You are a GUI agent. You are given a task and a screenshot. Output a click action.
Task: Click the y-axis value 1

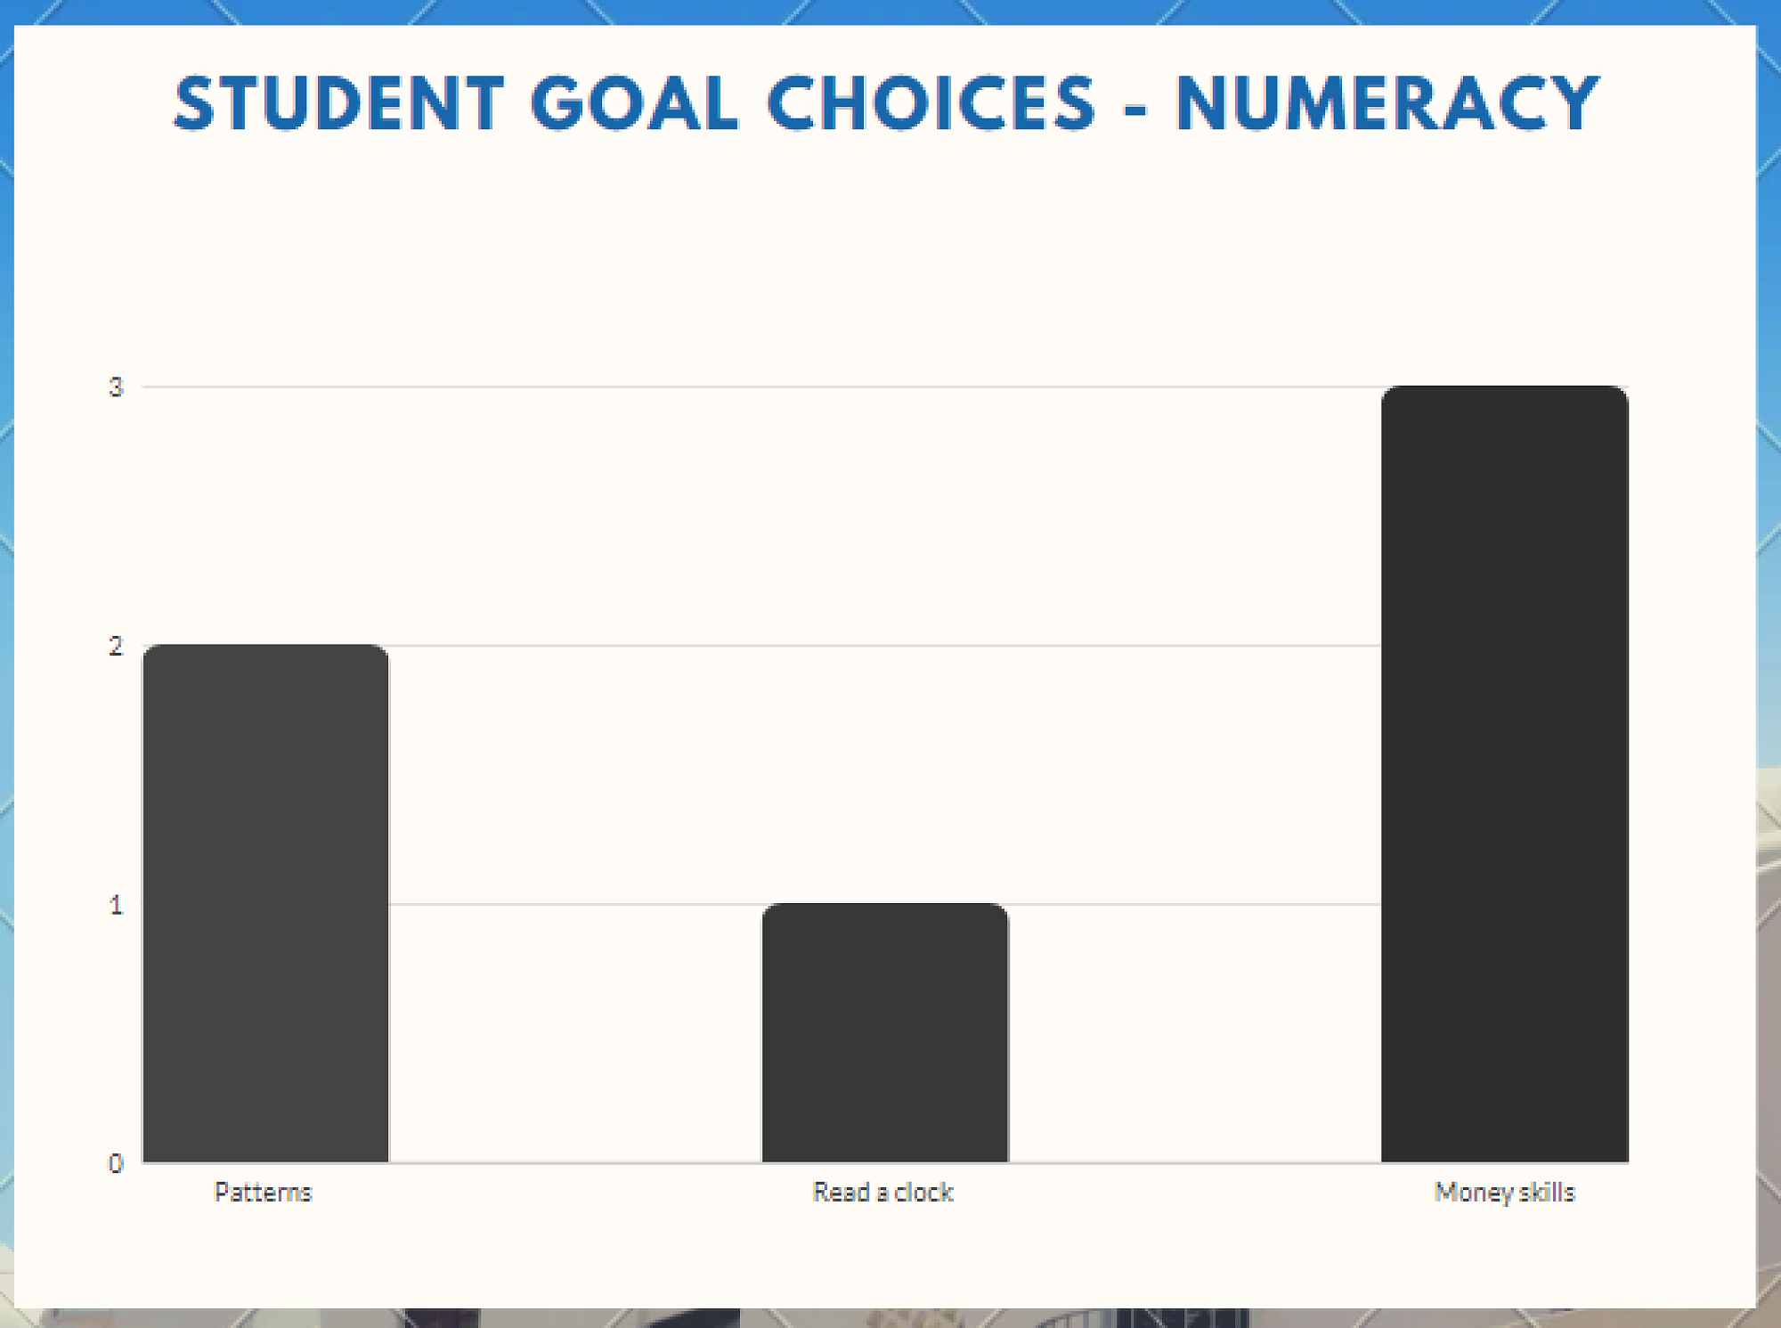116,905
